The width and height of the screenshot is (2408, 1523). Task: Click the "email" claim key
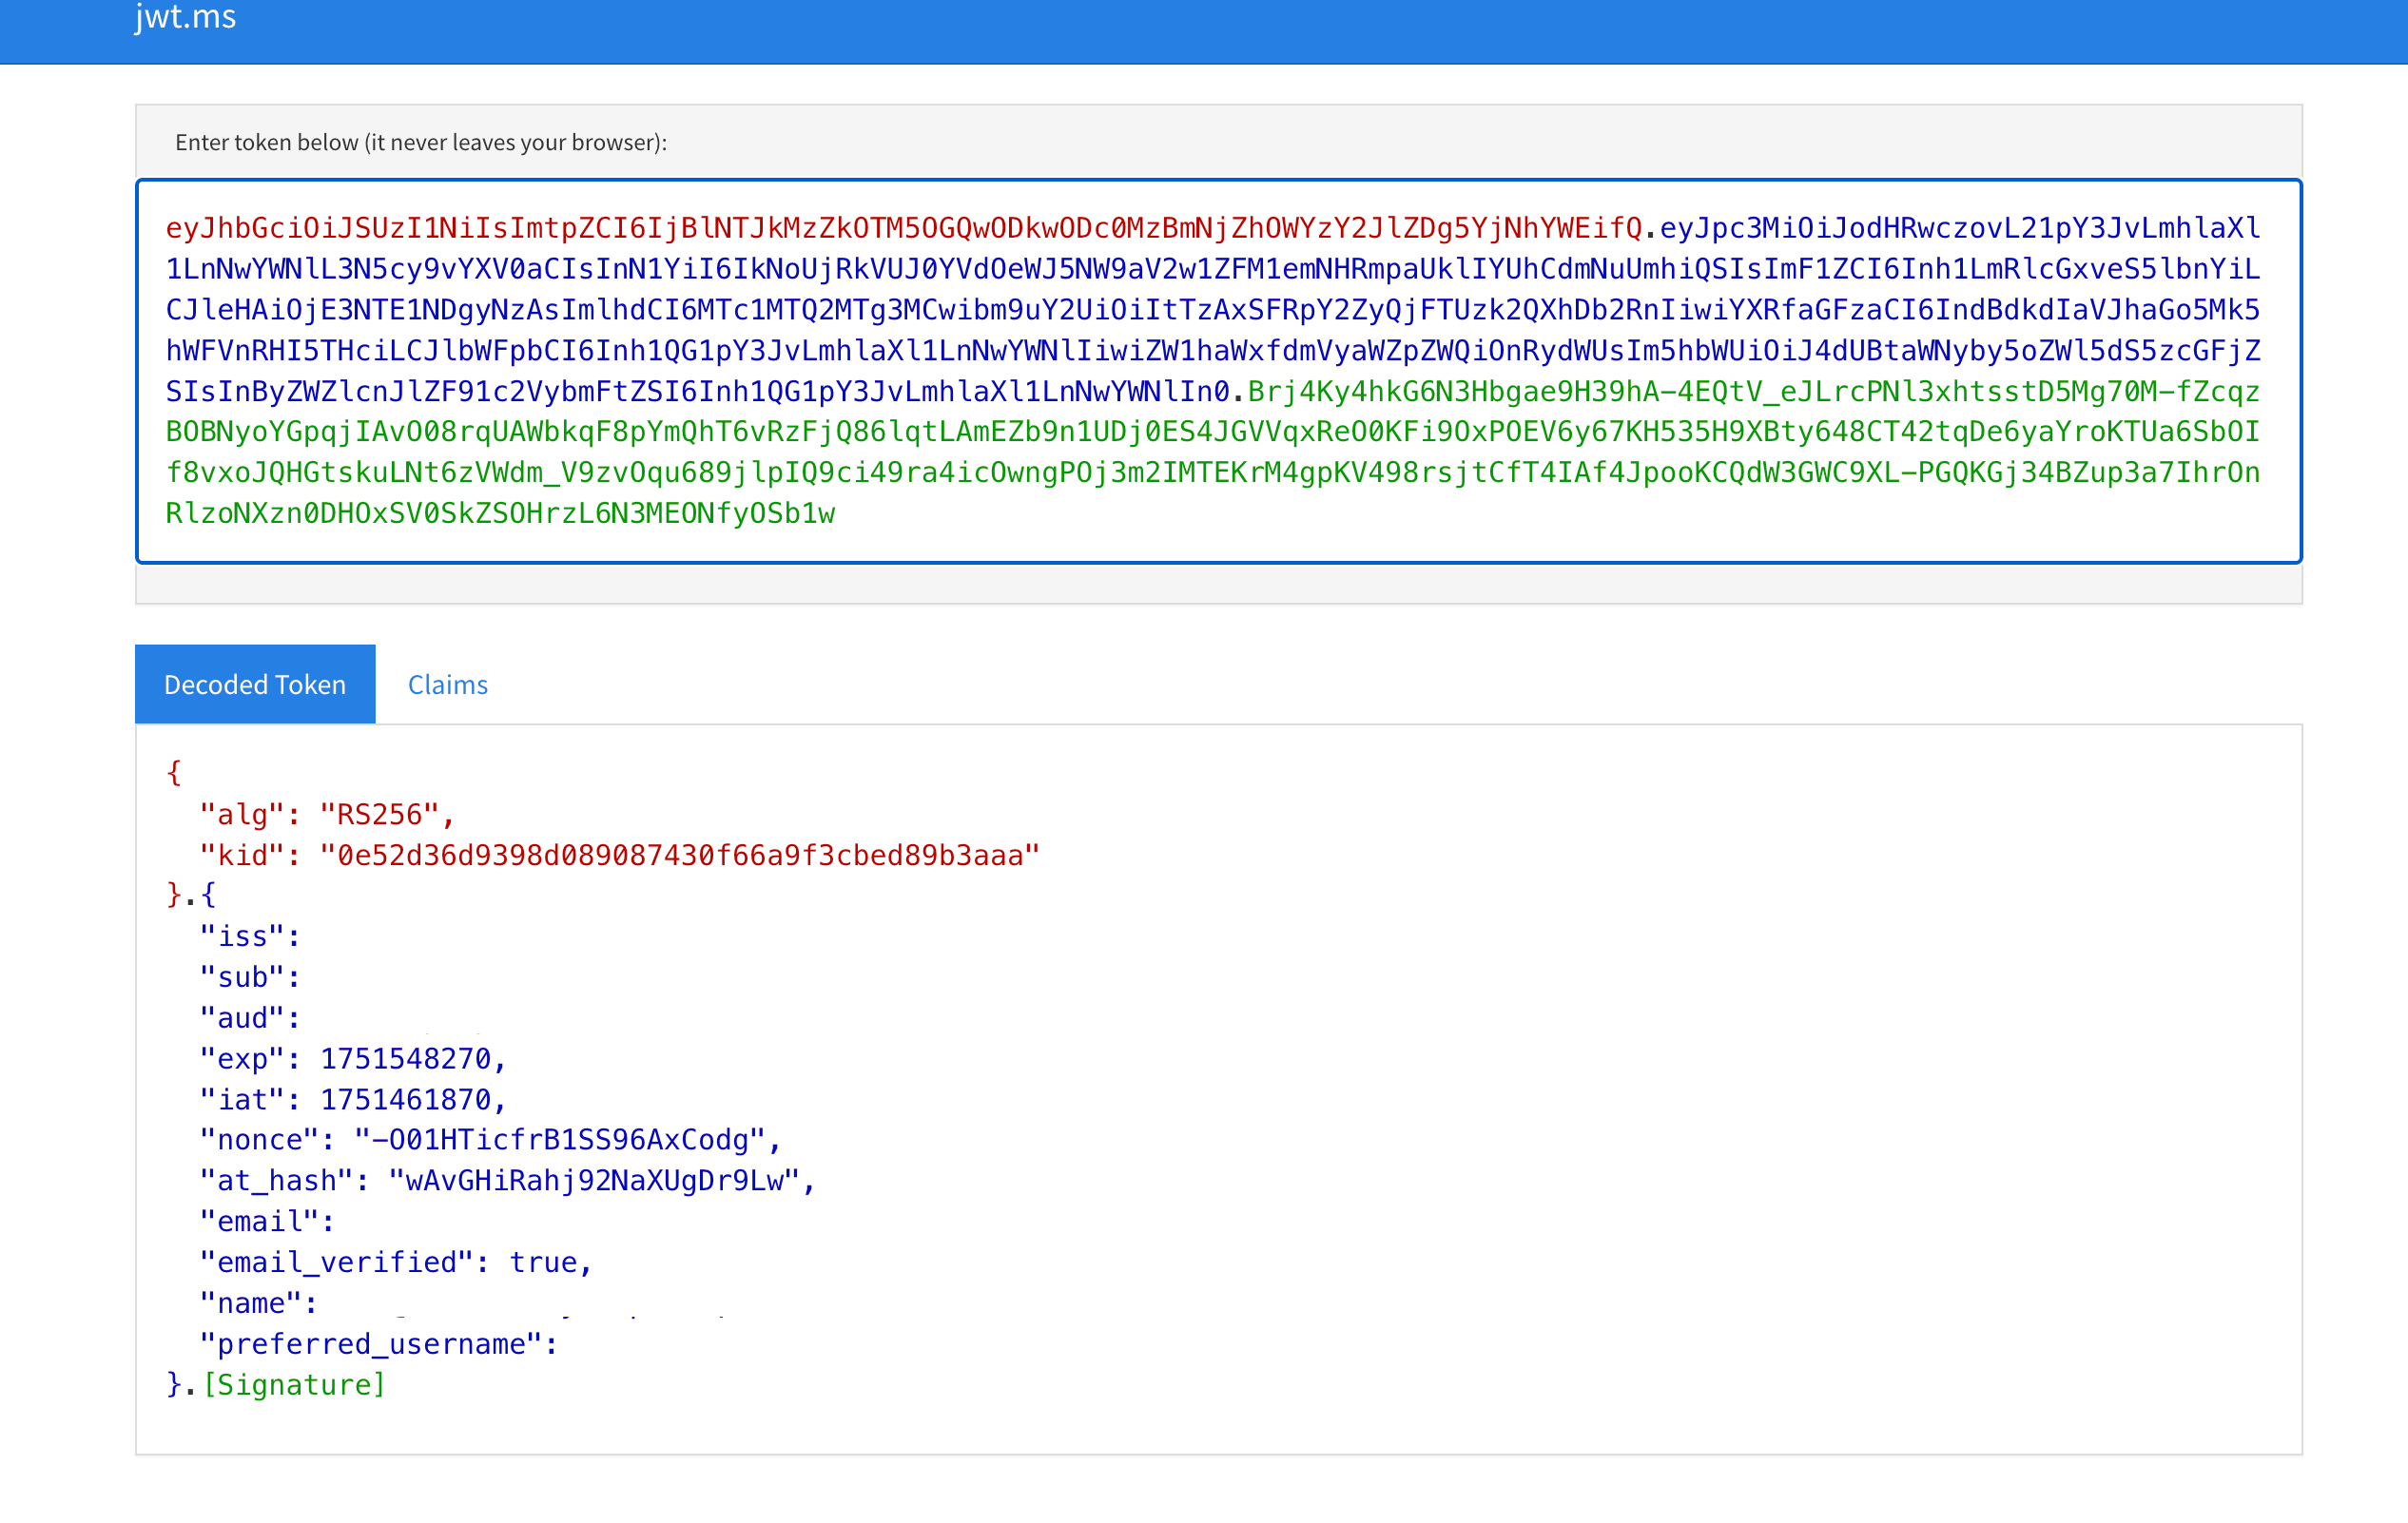(x=260, y=1223)
